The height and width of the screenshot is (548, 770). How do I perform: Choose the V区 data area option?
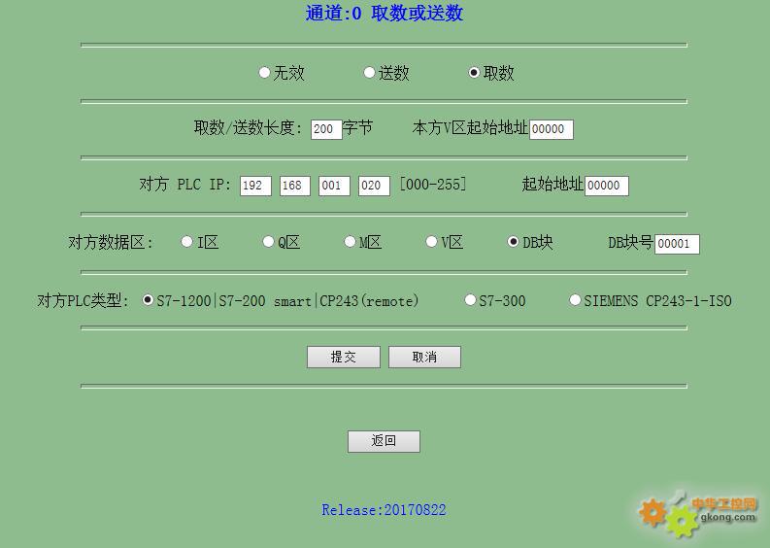click(431, 242)
